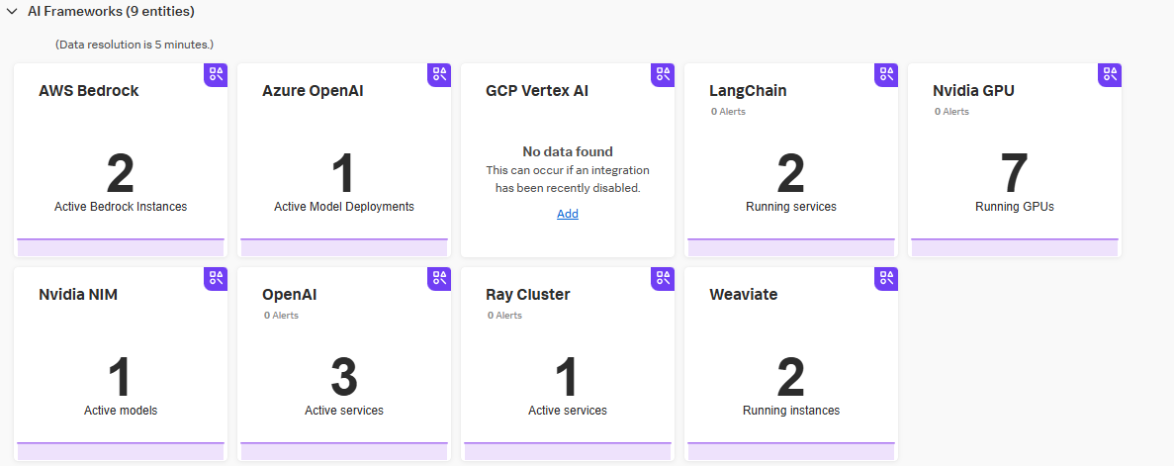Click the Add link in GCP Vertex AI card
The height and width of the screenshot is (466, 1174).
[568, 214]
